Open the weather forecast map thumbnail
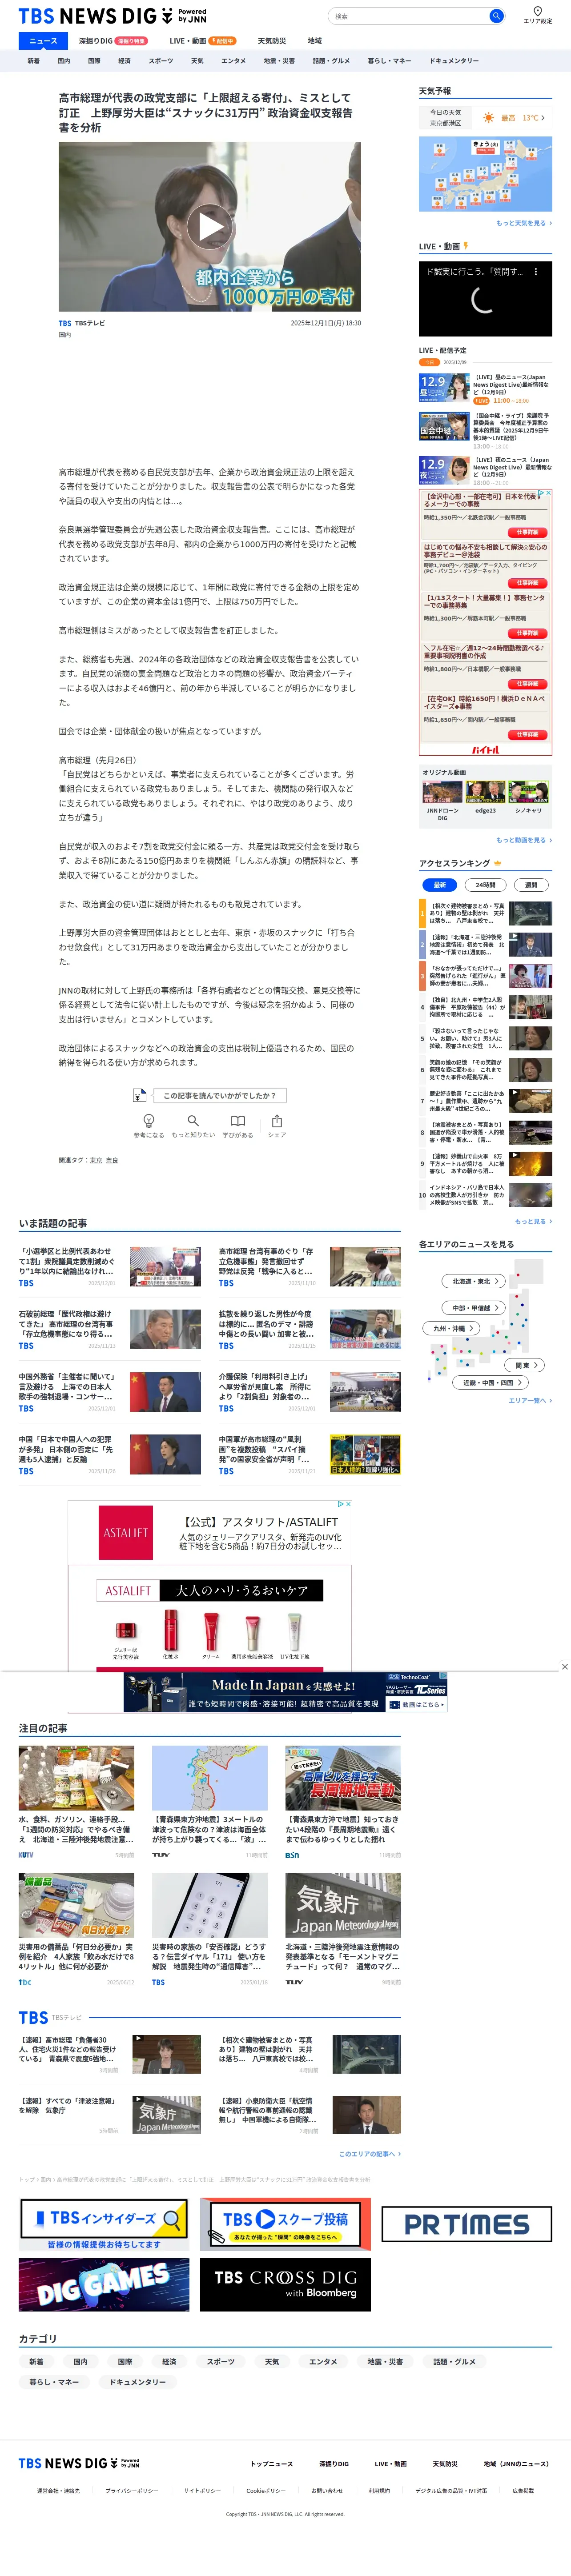571x2576 pixels. click(x=485, y=174)
